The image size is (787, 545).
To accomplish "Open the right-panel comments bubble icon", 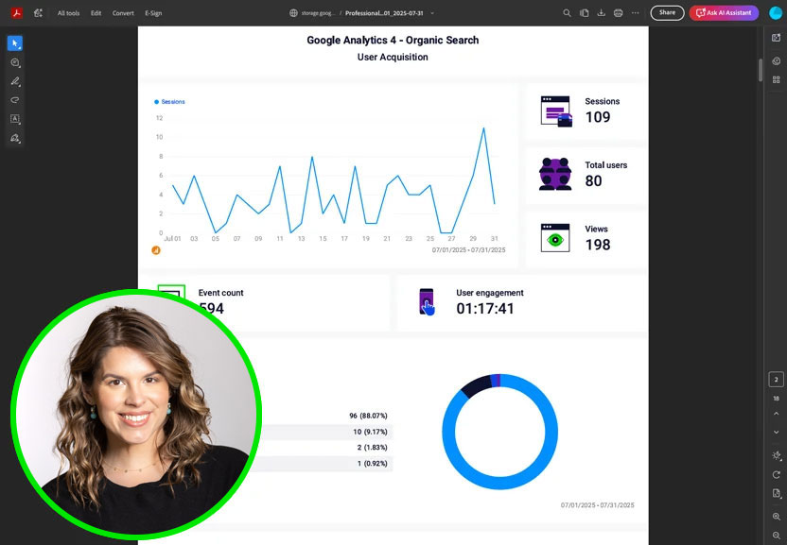I will pyautogui.click(x=776, y=61).
